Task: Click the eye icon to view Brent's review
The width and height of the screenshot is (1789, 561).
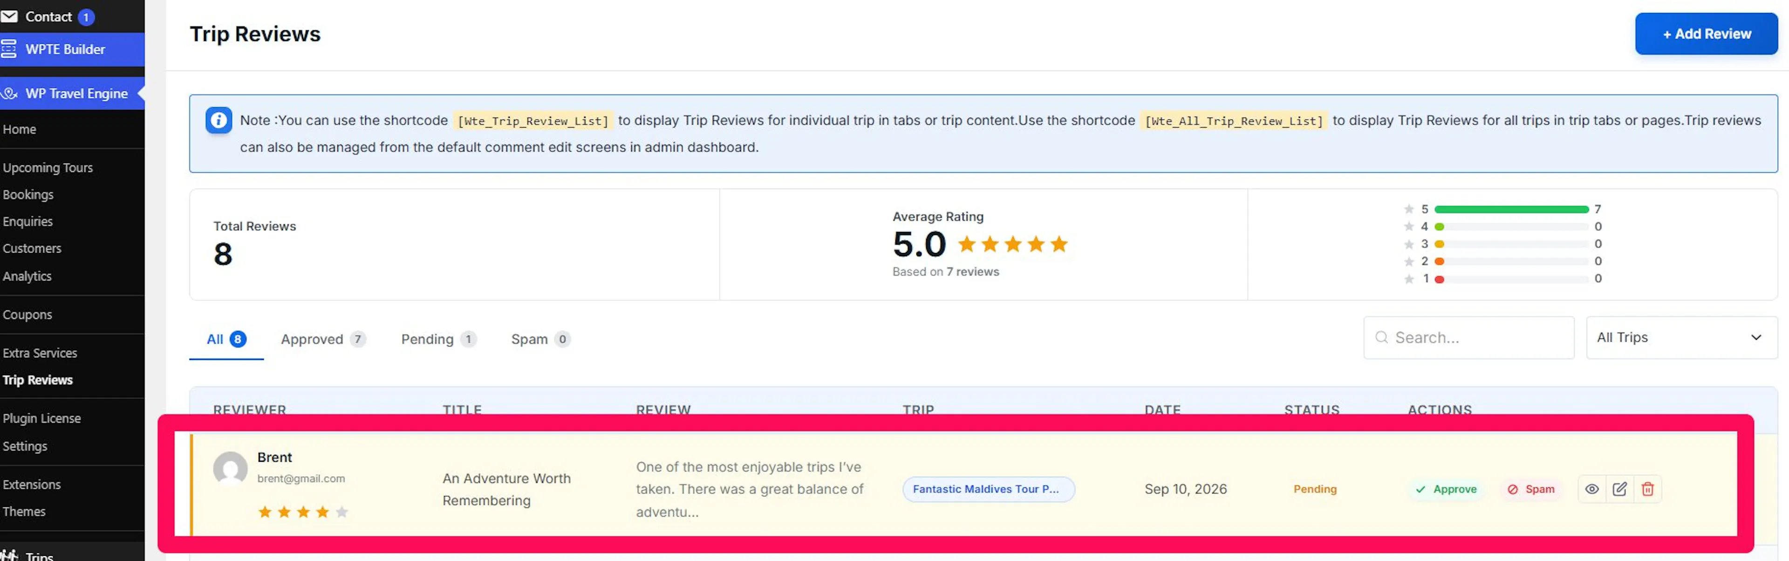Action: tap(1592, 489)
